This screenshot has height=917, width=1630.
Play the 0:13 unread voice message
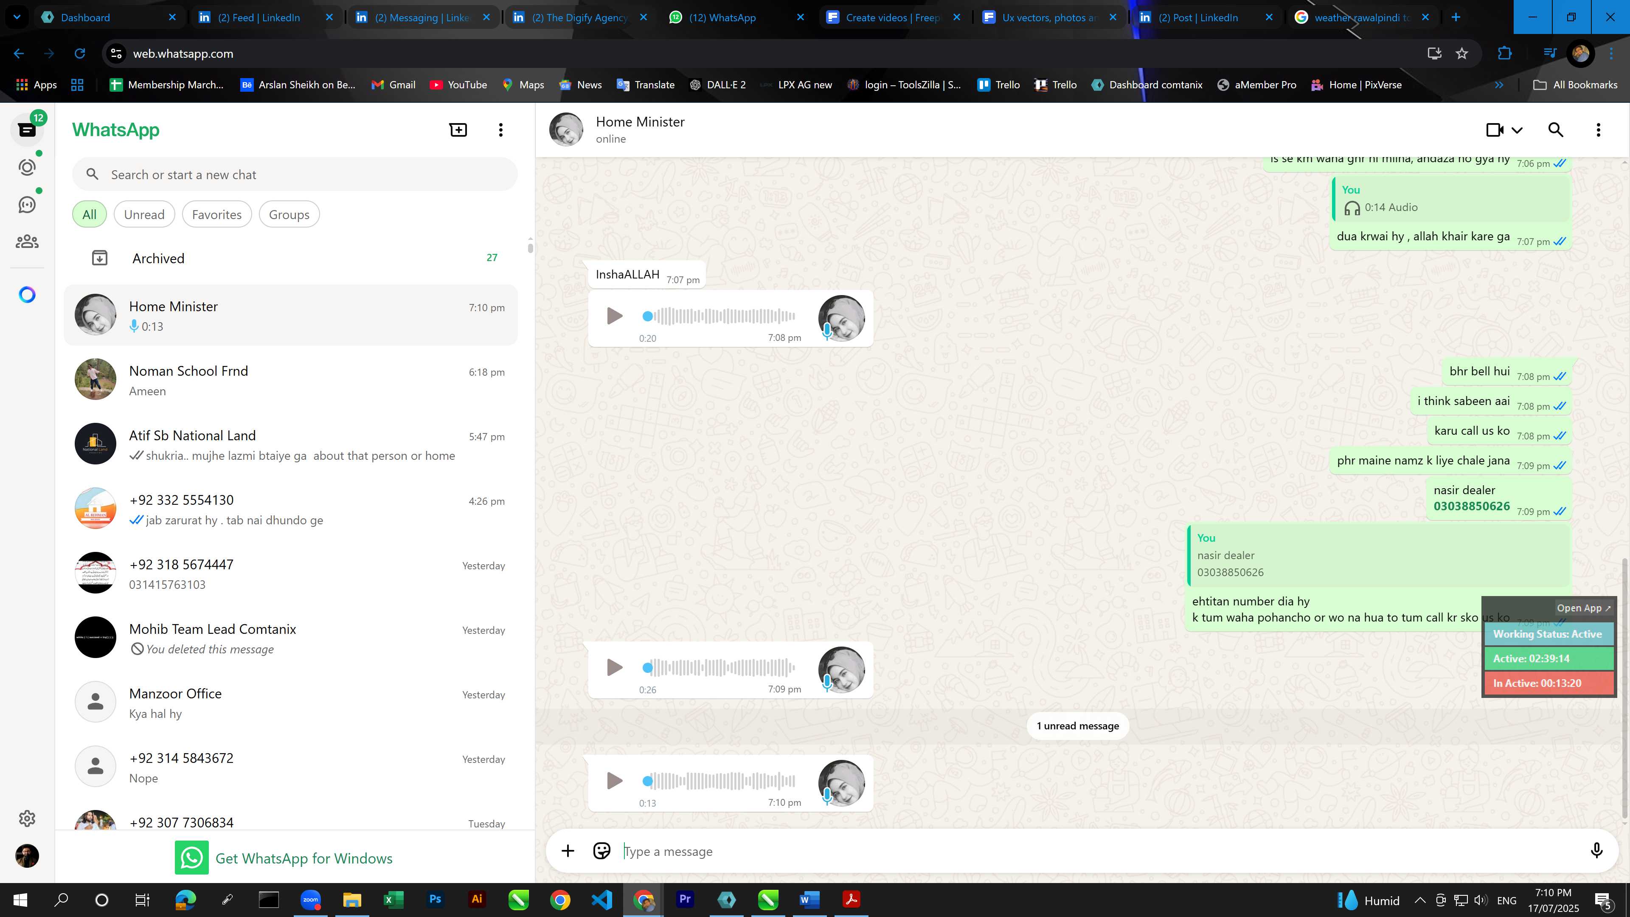click(x=614, y=780)
